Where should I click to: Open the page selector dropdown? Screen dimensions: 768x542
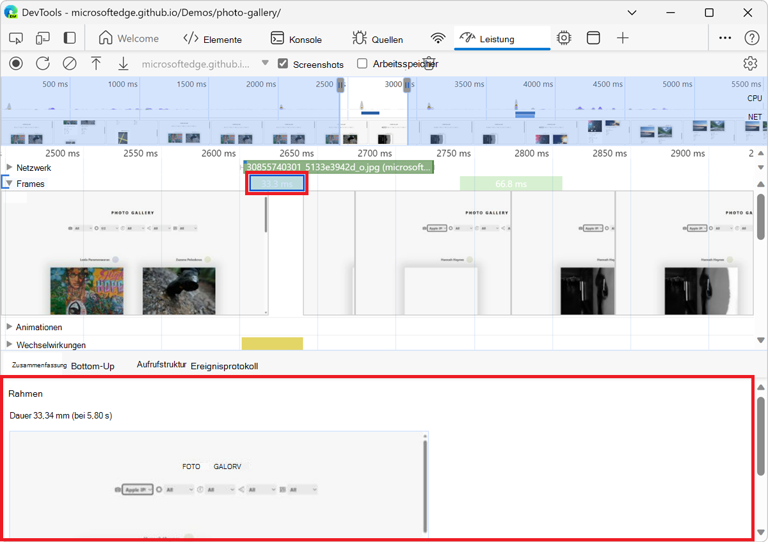[x=265, y=63]
